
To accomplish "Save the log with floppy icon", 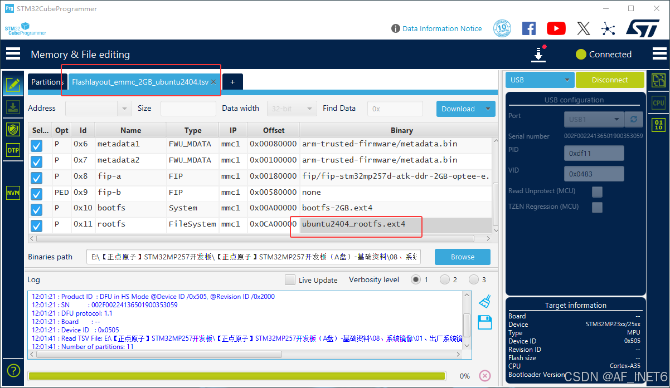I will 485,322.
